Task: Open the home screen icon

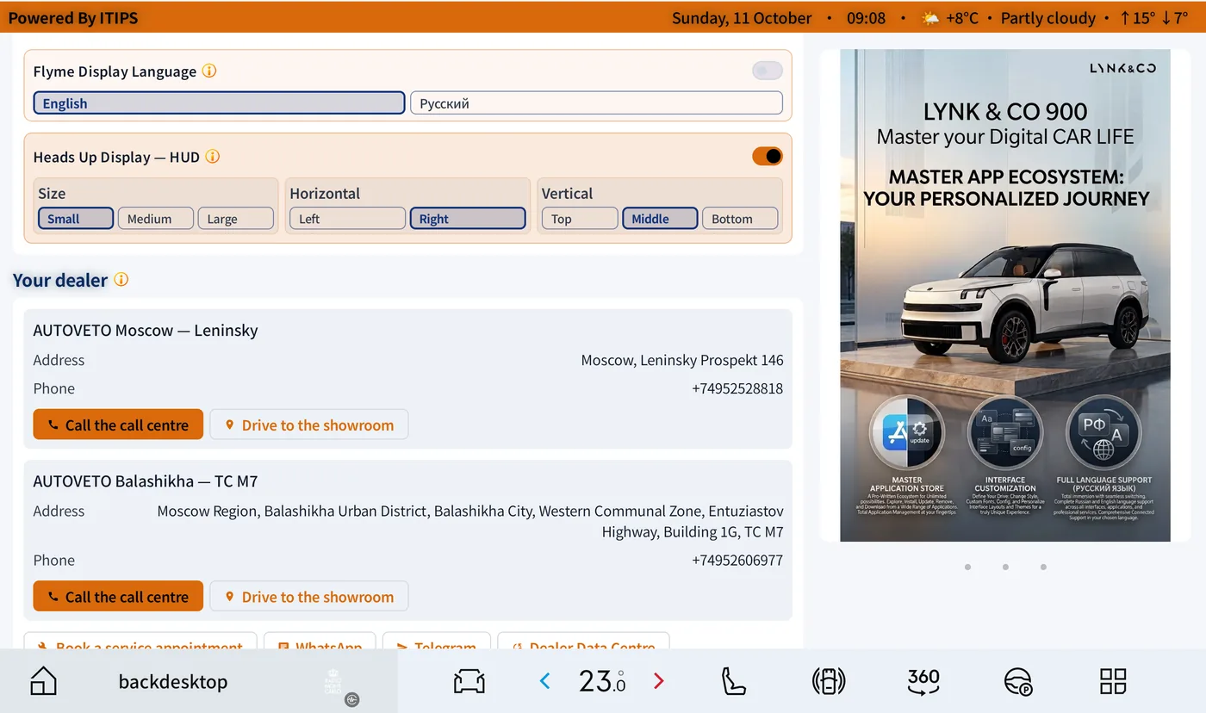Action: pos(43,681)
